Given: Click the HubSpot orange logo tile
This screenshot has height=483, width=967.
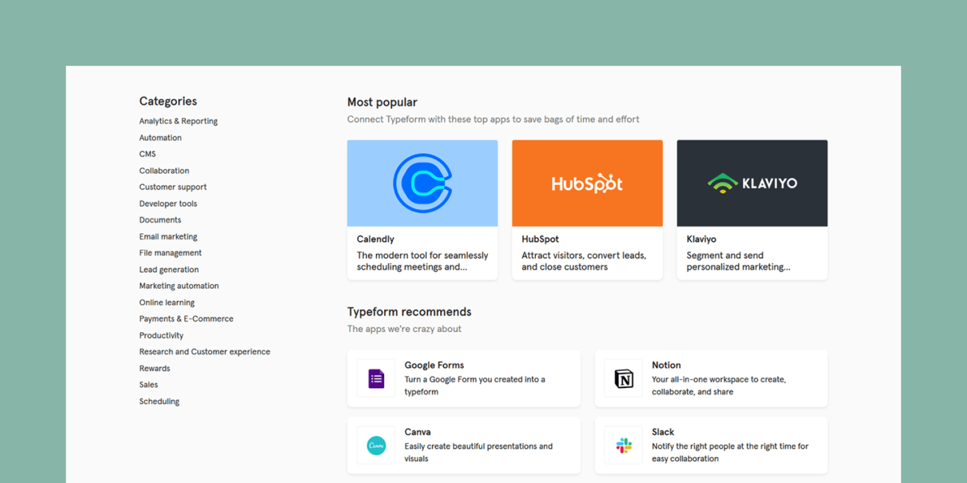Looking at the screenshot, I should (x=587, y=182).
